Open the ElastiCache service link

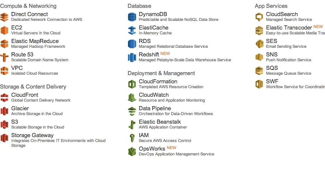click(154, 28)
